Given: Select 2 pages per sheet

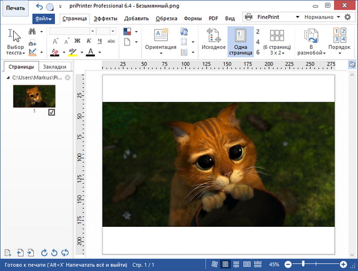Looking at the screenshot, I should [258, 32].
